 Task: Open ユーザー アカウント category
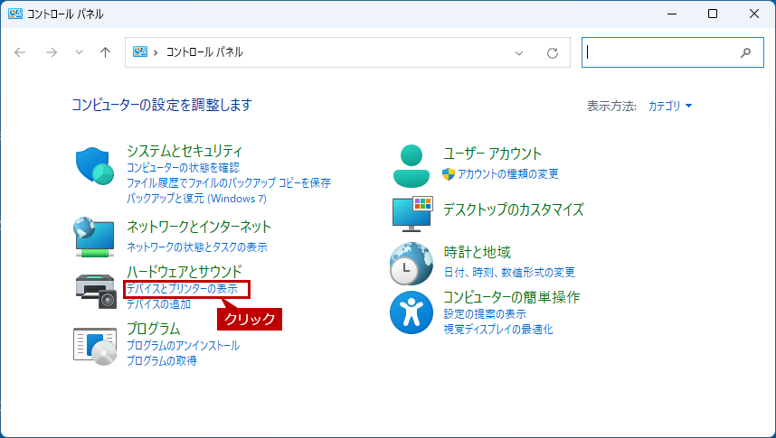[492, 154]
